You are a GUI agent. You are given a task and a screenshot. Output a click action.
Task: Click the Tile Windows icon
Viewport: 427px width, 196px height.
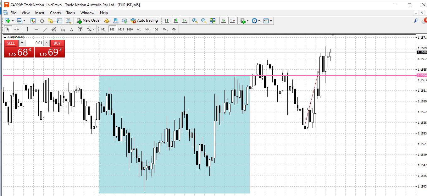coord(213,21)
